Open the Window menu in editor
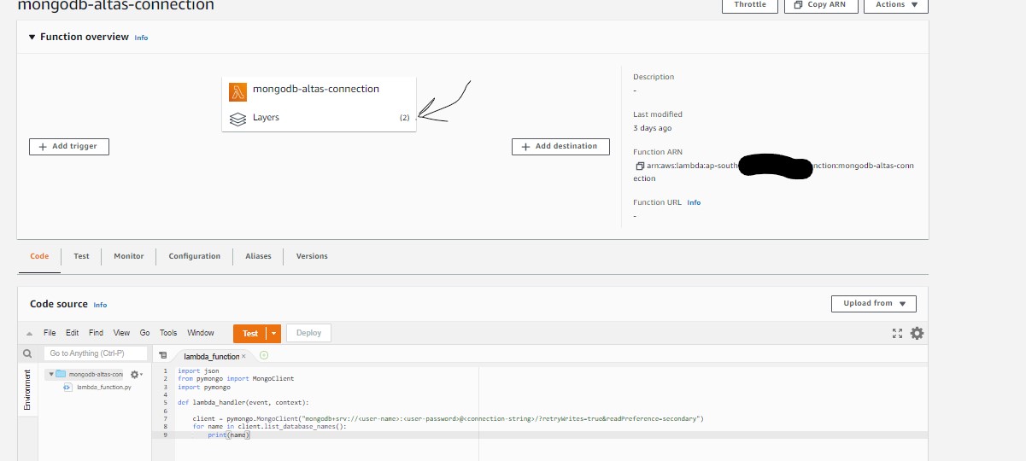This screenshot has width=1026, height=461. pyautogui.click(x=201, y=333)
